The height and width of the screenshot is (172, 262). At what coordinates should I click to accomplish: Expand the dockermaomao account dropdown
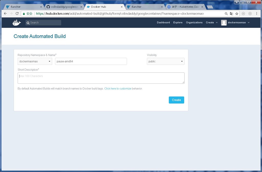[239, 22]
